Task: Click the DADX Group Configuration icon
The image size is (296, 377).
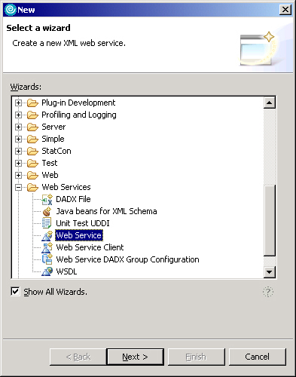Action: pos(47,259)
